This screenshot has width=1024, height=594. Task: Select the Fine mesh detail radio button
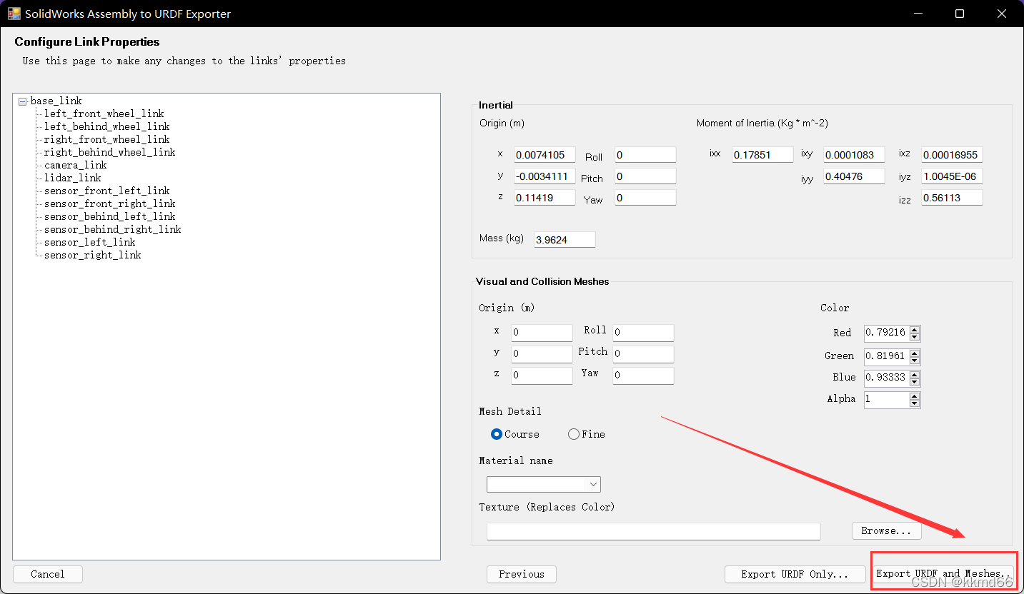(573, 434)
